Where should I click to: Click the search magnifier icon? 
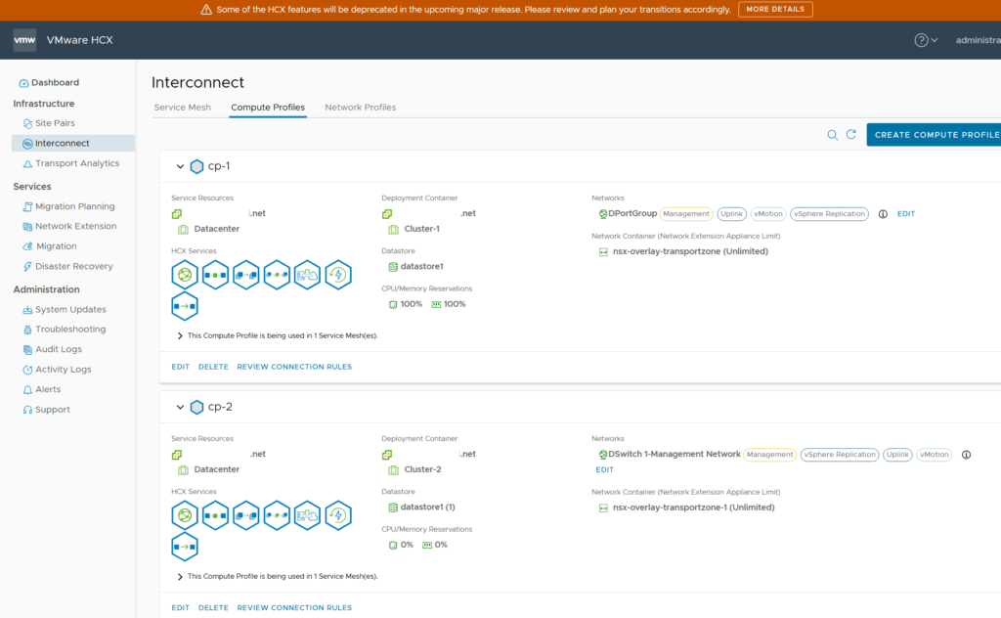[x=833, y=135]
